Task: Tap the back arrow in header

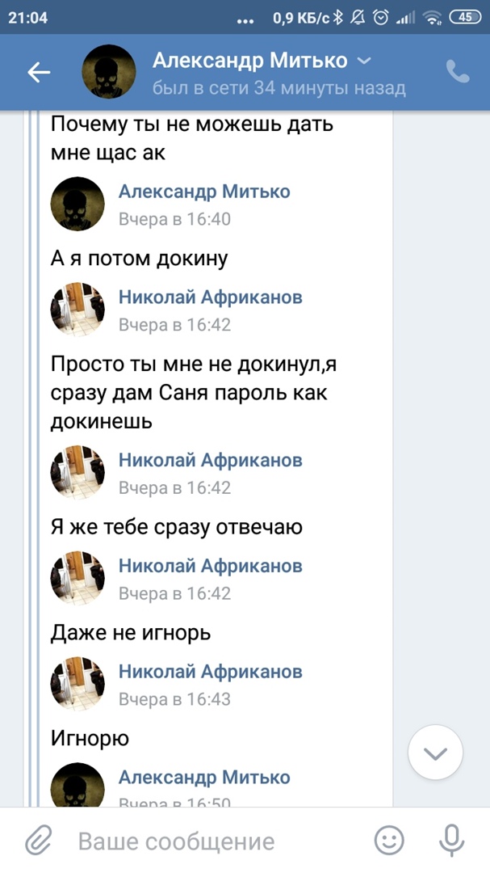Action: (x=39, y=73)
